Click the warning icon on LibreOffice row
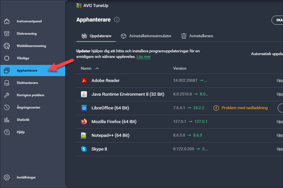This screenshot has width=283, height=188. tap(216, 108)
